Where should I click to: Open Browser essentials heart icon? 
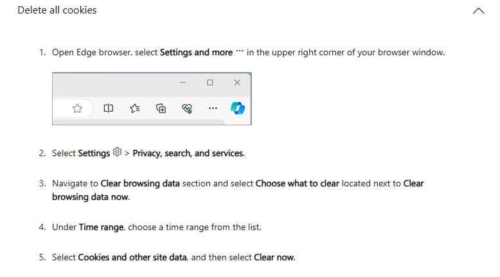(187, 109)
